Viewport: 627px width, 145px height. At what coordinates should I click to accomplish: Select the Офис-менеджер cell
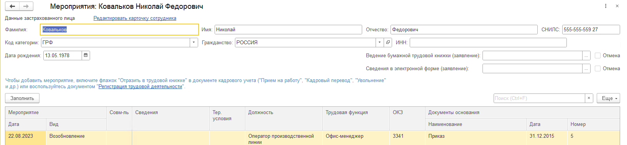point(356,138)
